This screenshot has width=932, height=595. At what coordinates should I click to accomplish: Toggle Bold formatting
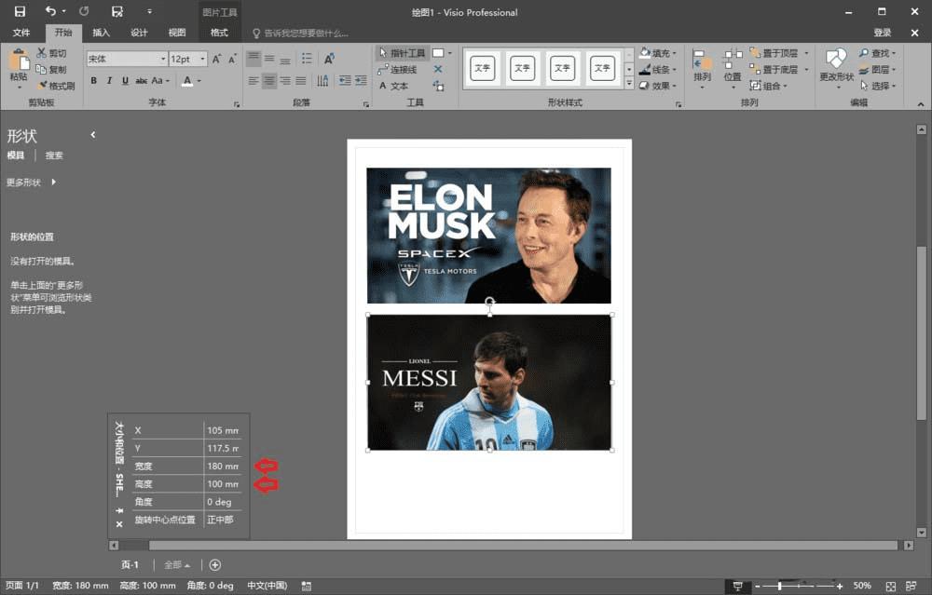tap(93, 81)
